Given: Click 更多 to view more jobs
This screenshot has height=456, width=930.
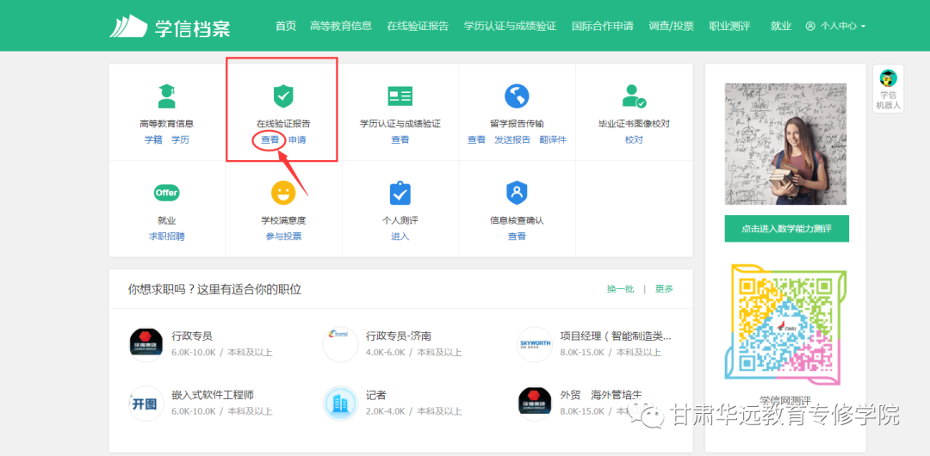Looking at the screenshot, I should coord(664,289).
